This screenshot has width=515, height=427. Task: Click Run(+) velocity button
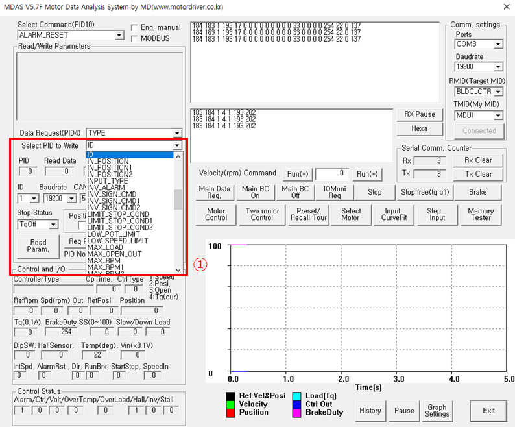(367, 174)
